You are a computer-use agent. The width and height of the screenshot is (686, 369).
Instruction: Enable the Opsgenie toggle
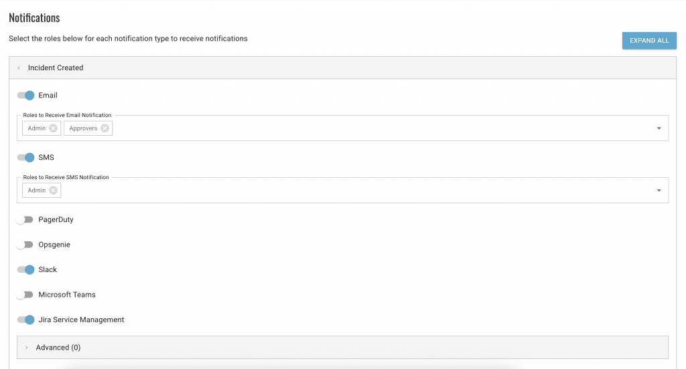click(25, 245)
